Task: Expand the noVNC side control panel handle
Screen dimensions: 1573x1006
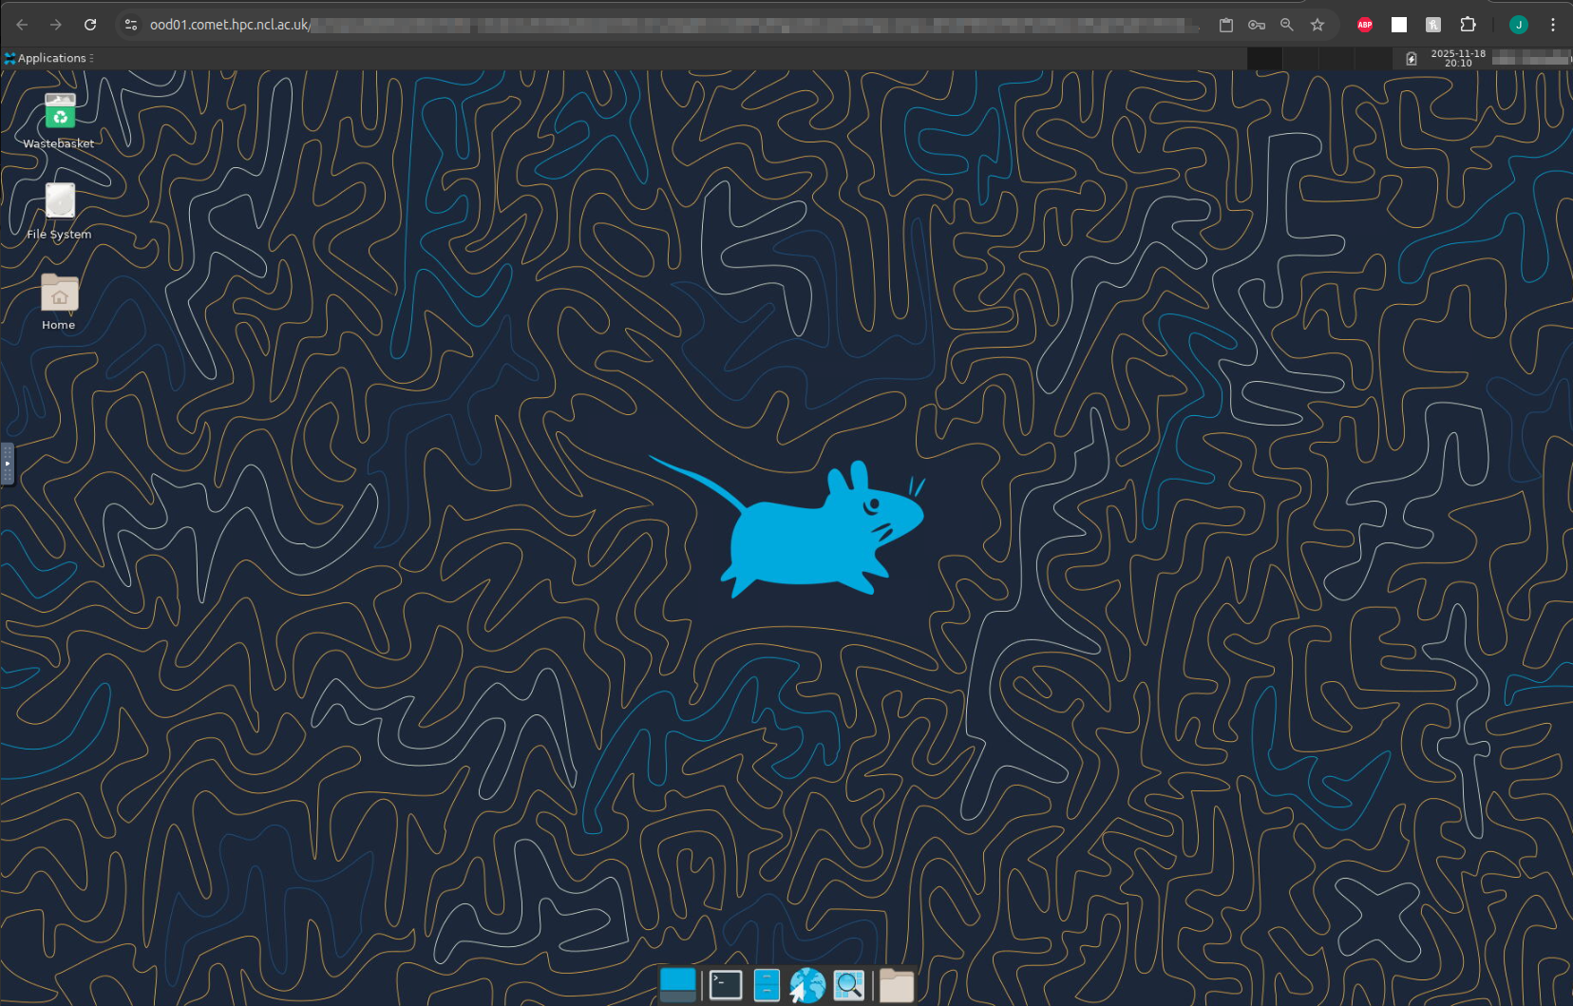Action: [x=7, y=464]
